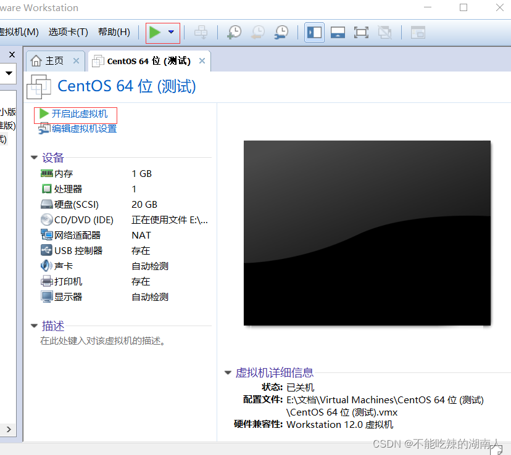
Task: Click the CD/DVD (IDE) disc icon
Action: click(x=47, y=219)
